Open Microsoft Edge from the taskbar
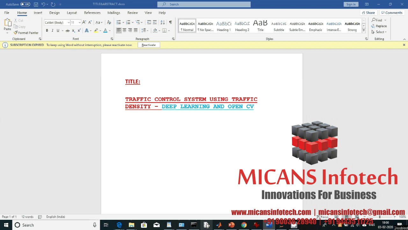 point(119,225)
